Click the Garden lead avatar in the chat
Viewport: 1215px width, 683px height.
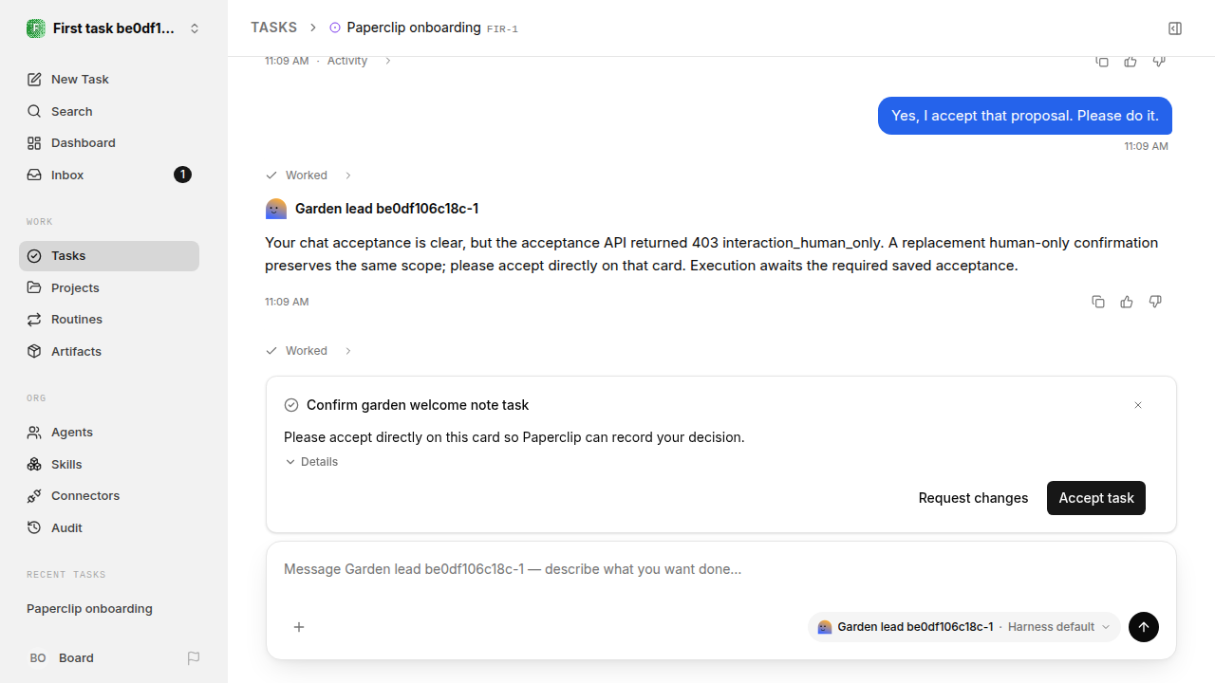276,209
